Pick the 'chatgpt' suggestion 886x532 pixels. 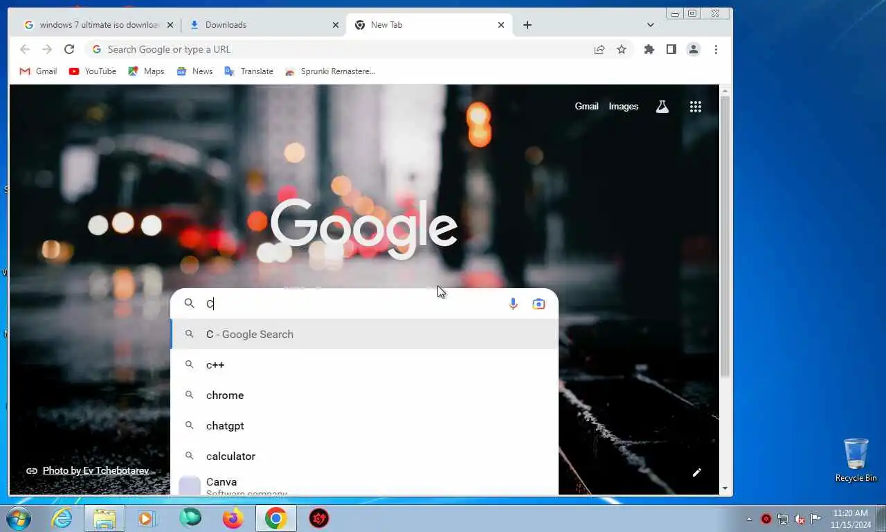click(364, 426)
